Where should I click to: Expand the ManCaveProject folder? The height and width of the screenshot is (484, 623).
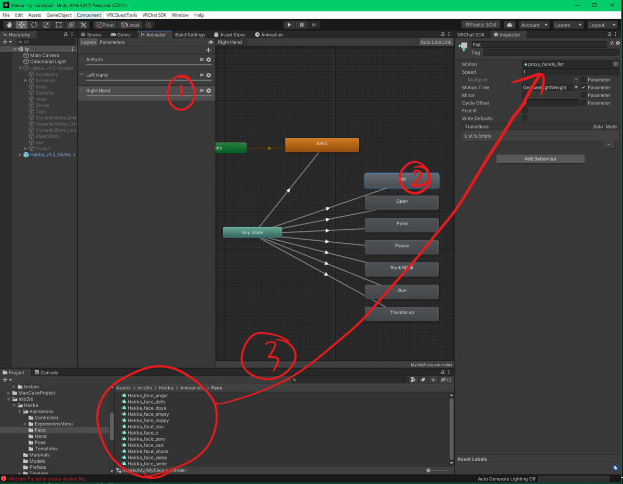coord(9,393)
